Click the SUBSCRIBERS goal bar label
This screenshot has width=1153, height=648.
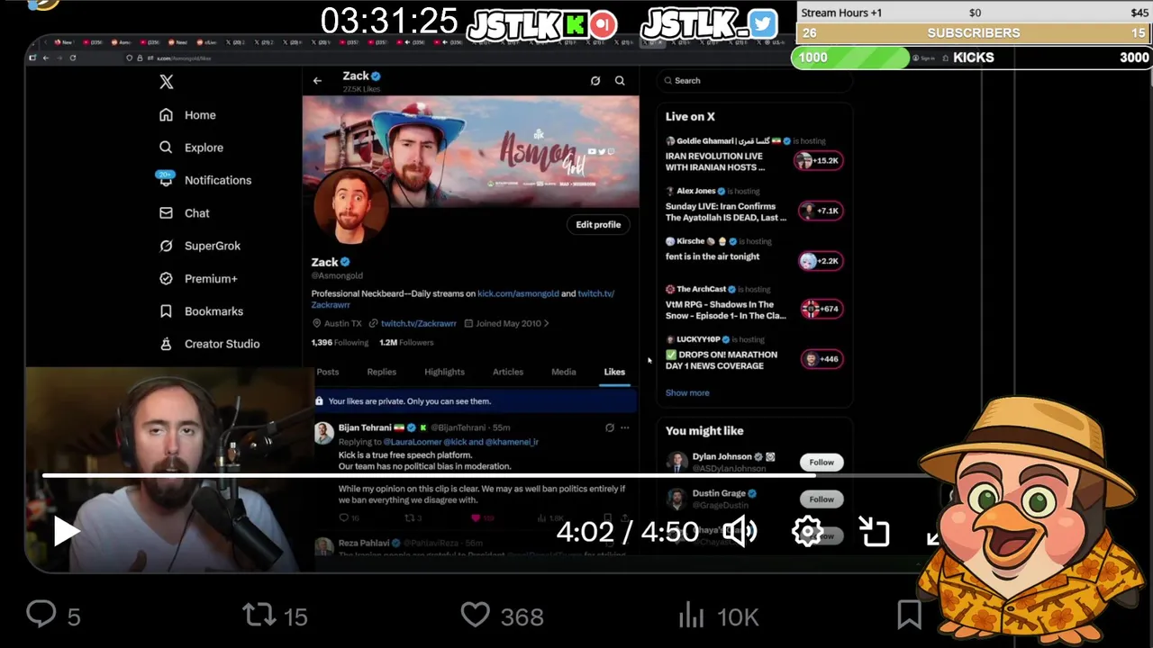click(x=974, y=33)
